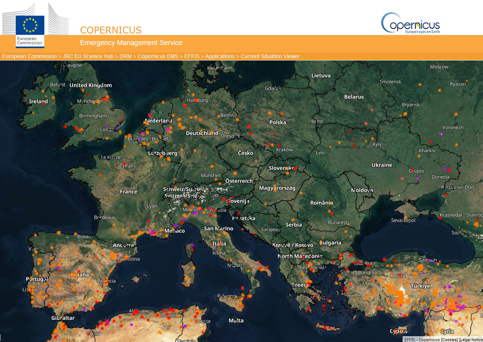Open the Legal Notice footer link

coord(471,340)
